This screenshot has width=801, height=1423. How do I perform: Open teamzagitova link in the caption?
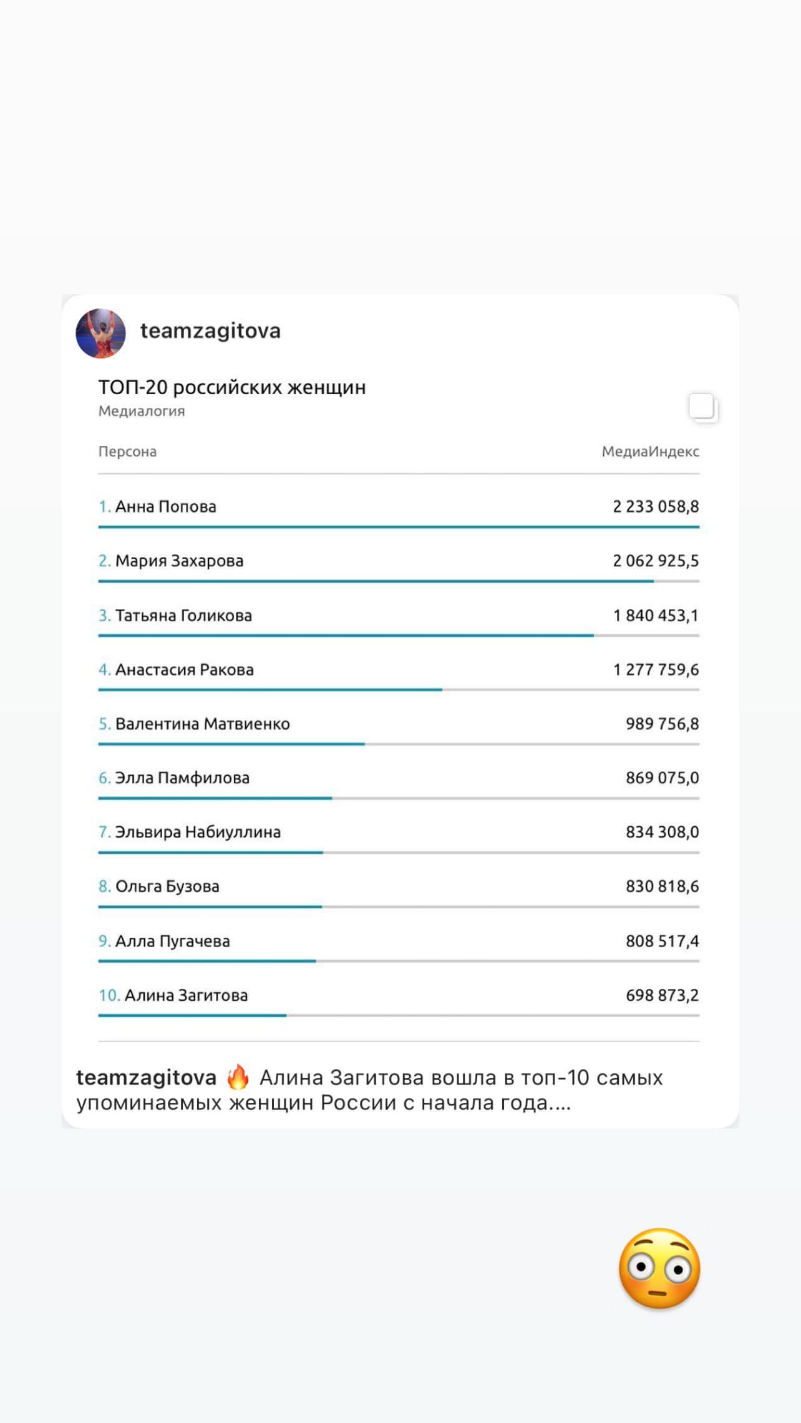146,1078
